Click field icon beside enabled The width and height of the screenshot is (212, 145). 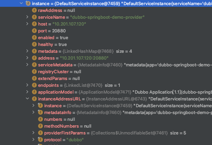[34, 37]
